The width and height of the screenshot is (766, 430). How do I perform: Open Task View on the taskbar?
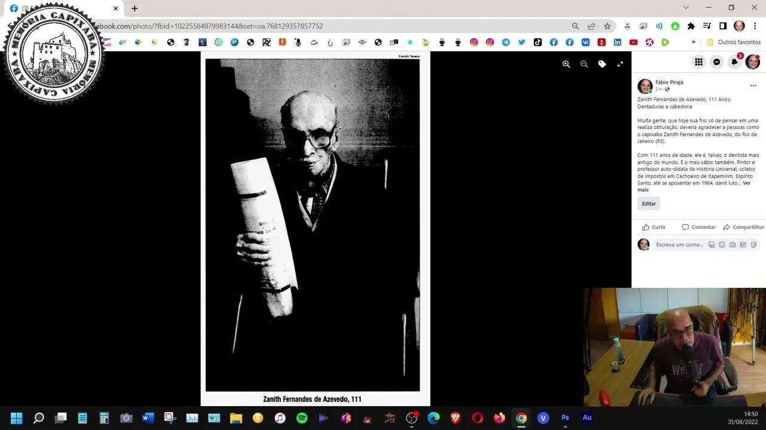[x=60, y=418]
